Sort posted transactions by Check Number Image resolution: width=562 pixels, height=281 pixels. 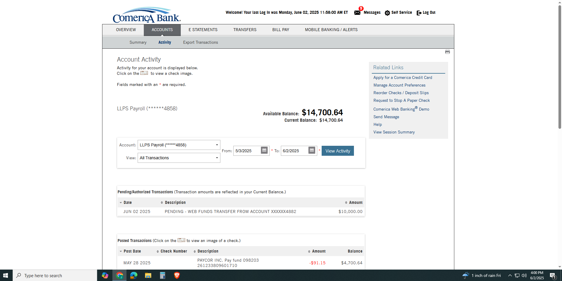(173, 251)
